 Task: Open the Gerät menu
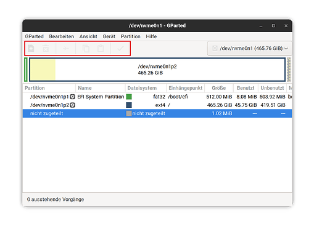109,36
